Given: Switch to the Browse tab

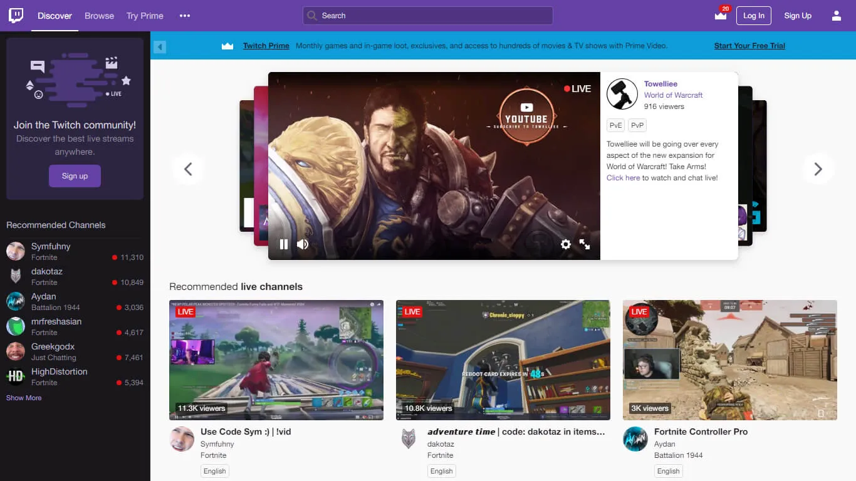Looking at the screenshot, I should (x=99, y=16).
